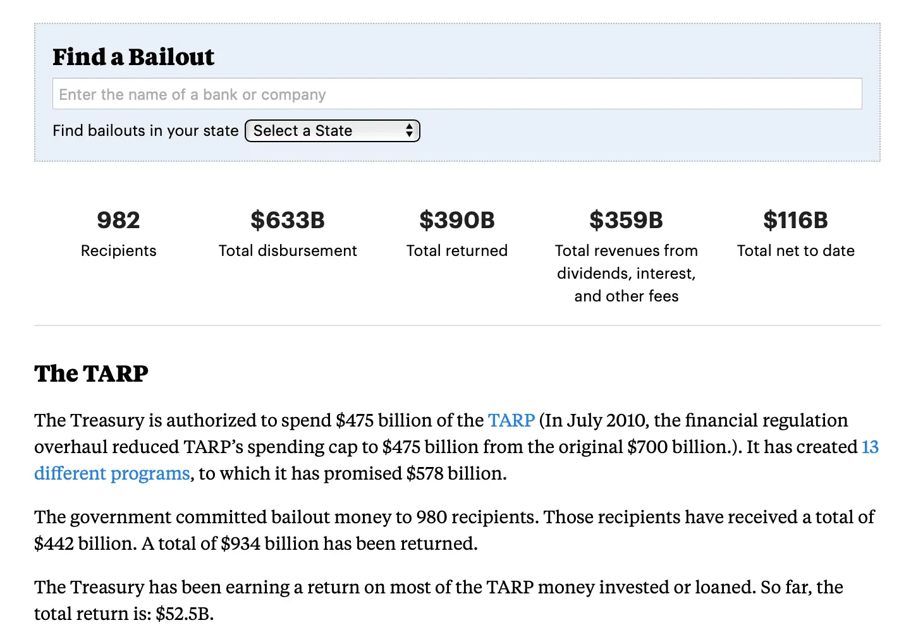Click the Total returned label

pyautogui.click(x=456, y=250)
